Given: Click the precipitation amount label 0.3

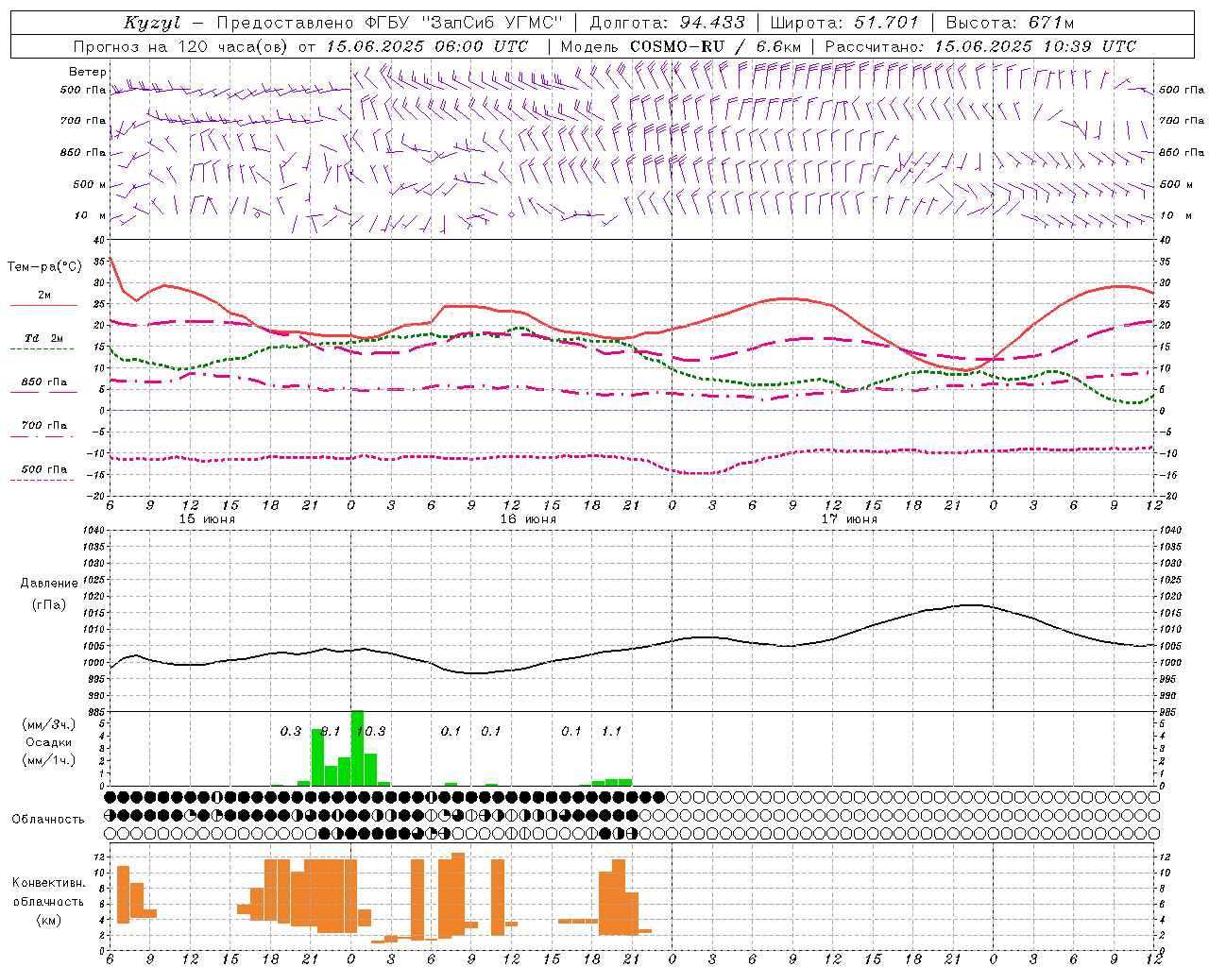Looking at the screenshot, I should (x=291, y=731).
